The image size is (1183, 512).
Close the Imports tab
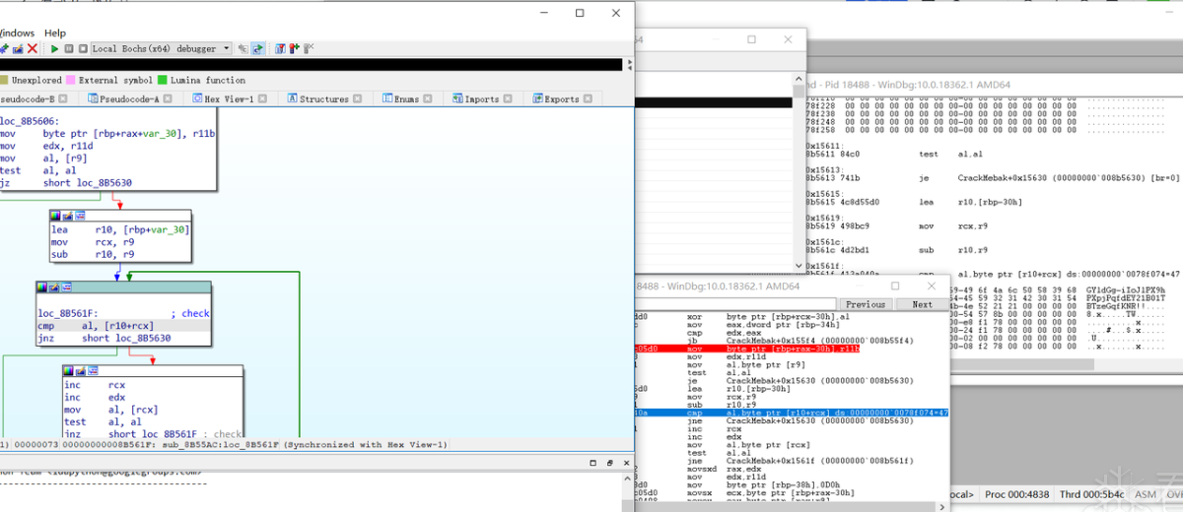pyautogui.click(x=510, y=98)
